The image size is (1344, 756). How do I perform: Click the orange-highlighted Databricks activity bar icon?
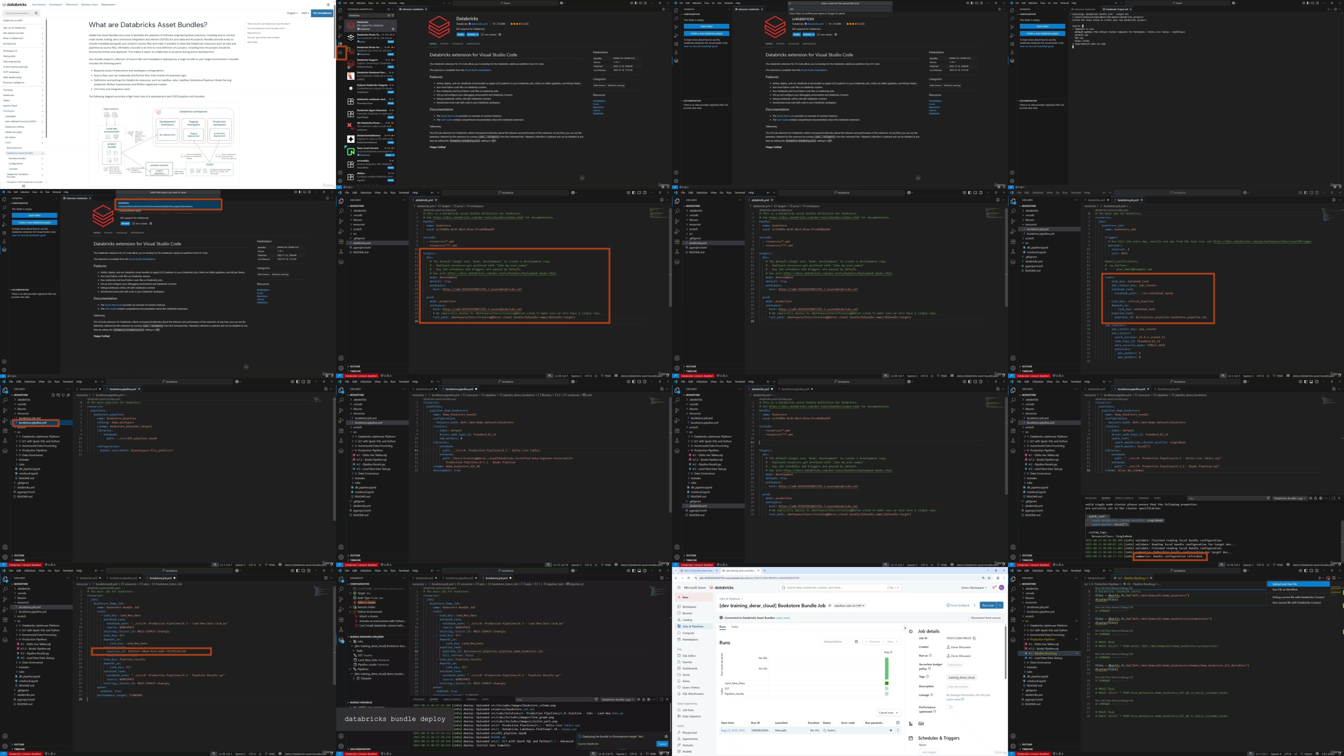point(341,52)
